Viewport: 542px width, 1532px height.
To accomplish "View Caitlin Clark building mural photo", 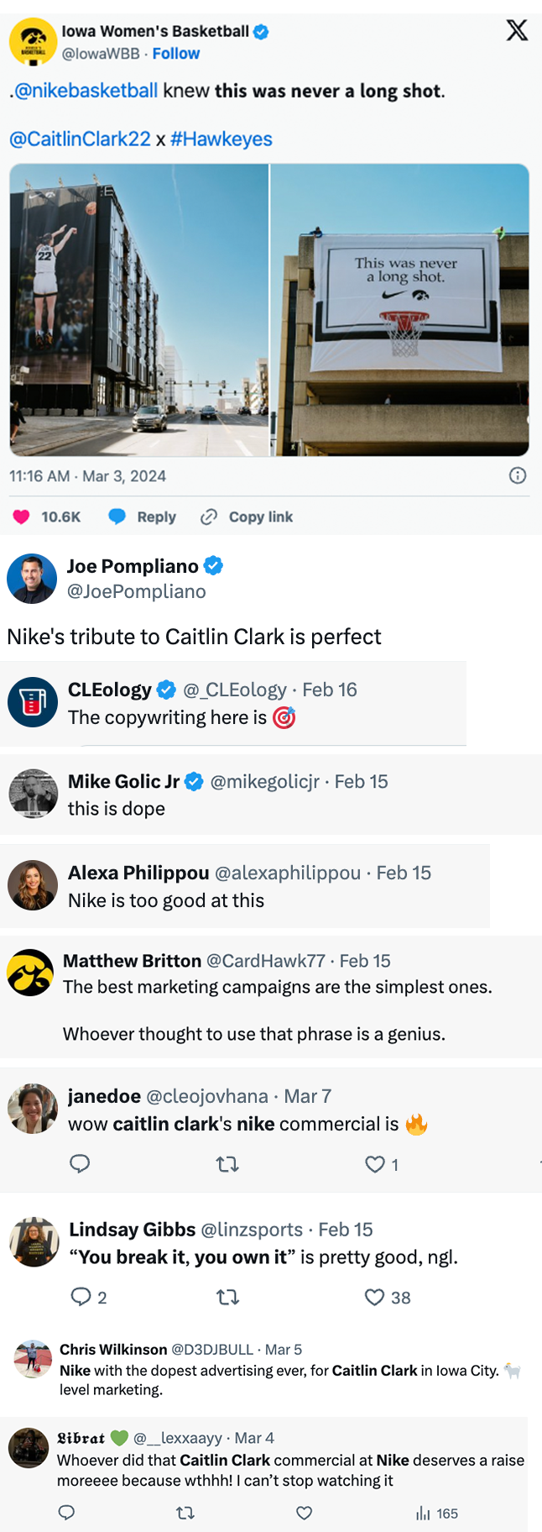I will 138,310.
